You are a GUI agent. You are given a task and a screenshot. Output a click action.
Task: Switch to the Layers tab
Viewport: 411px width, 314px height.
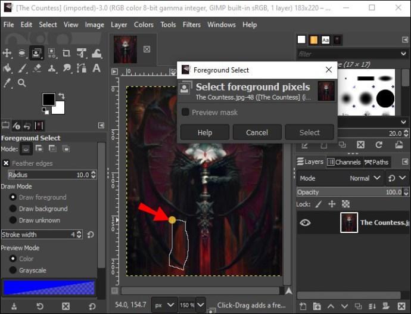tap(310, 161)
